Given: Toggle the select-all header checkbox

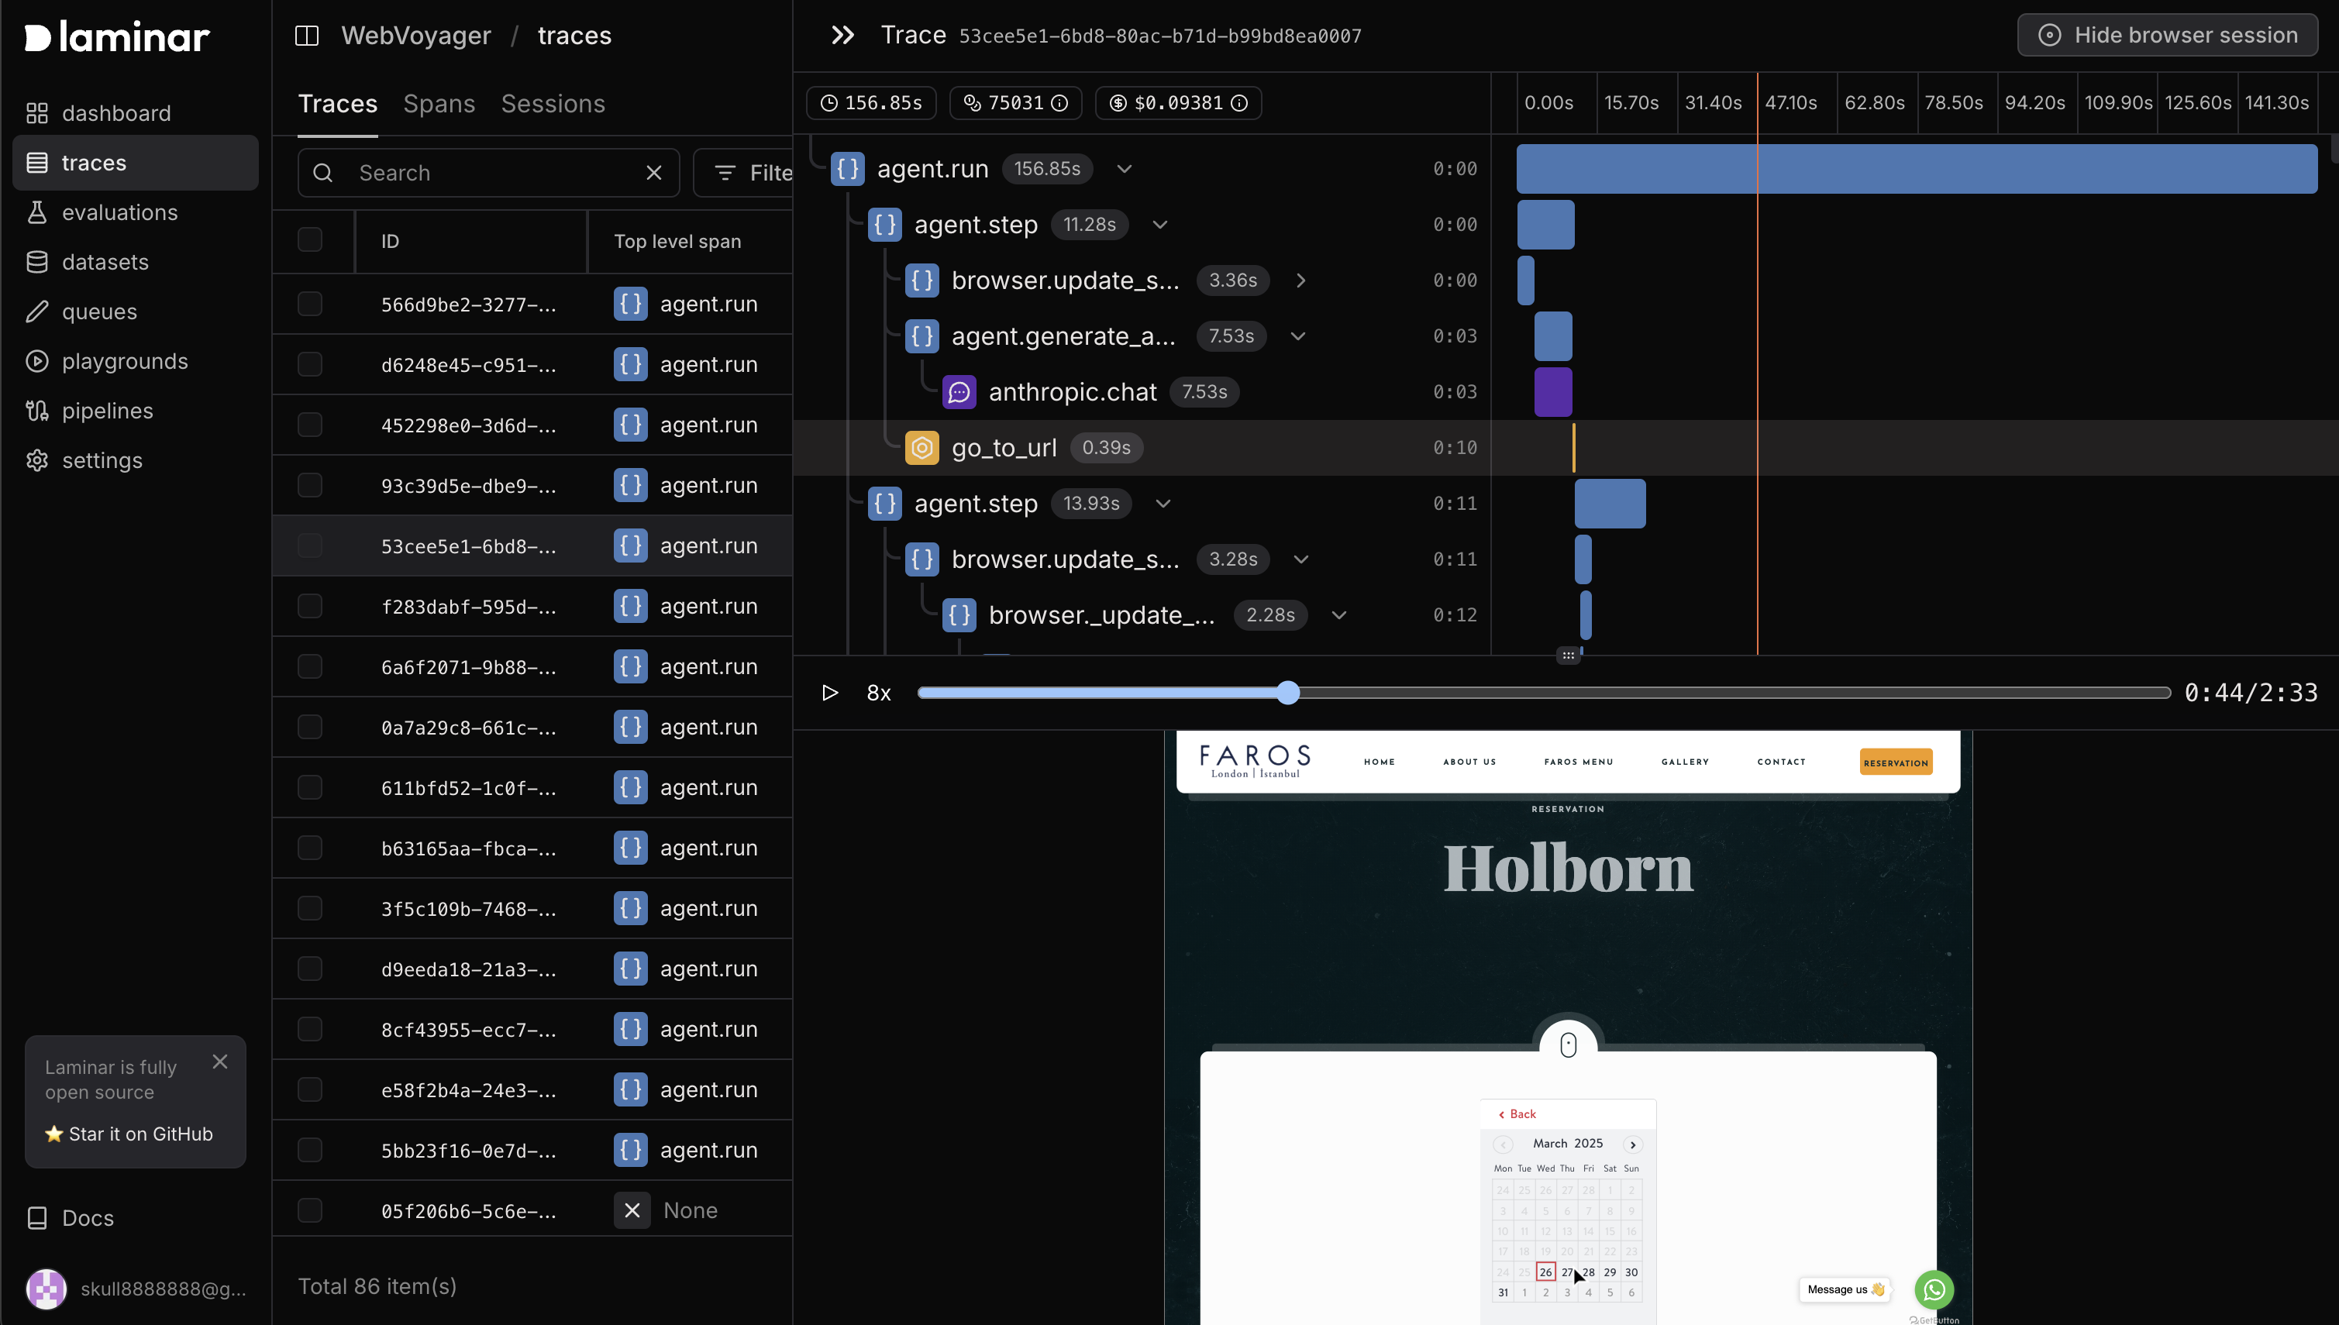Looking at the screenshot, I should tap(310, 240).
